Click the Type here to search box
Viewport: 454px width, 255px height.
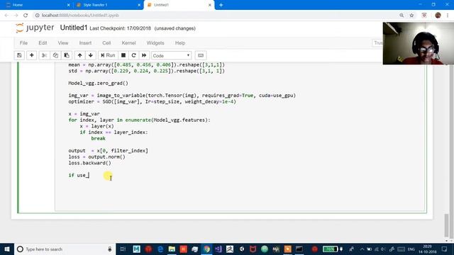pos(65,249)
